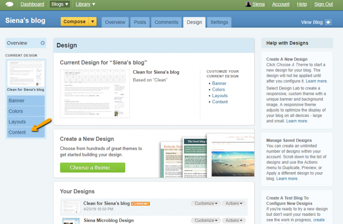Open Actions dropdown for Siena Microblog Design
343x224 pixels.
pos(235,221)
